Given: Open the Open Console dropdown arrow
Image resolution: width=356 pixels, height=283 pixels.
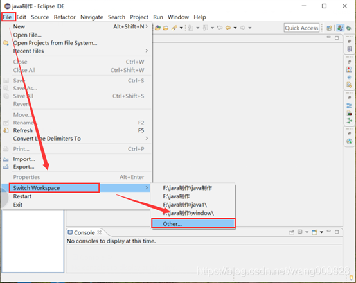Looking at the screenshot, I should 321,232.
